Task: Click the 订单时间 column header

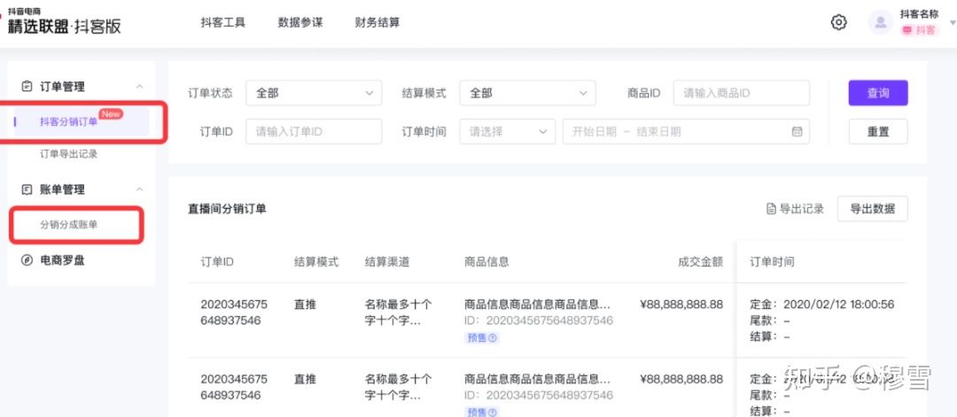Action: coord(772,262)
